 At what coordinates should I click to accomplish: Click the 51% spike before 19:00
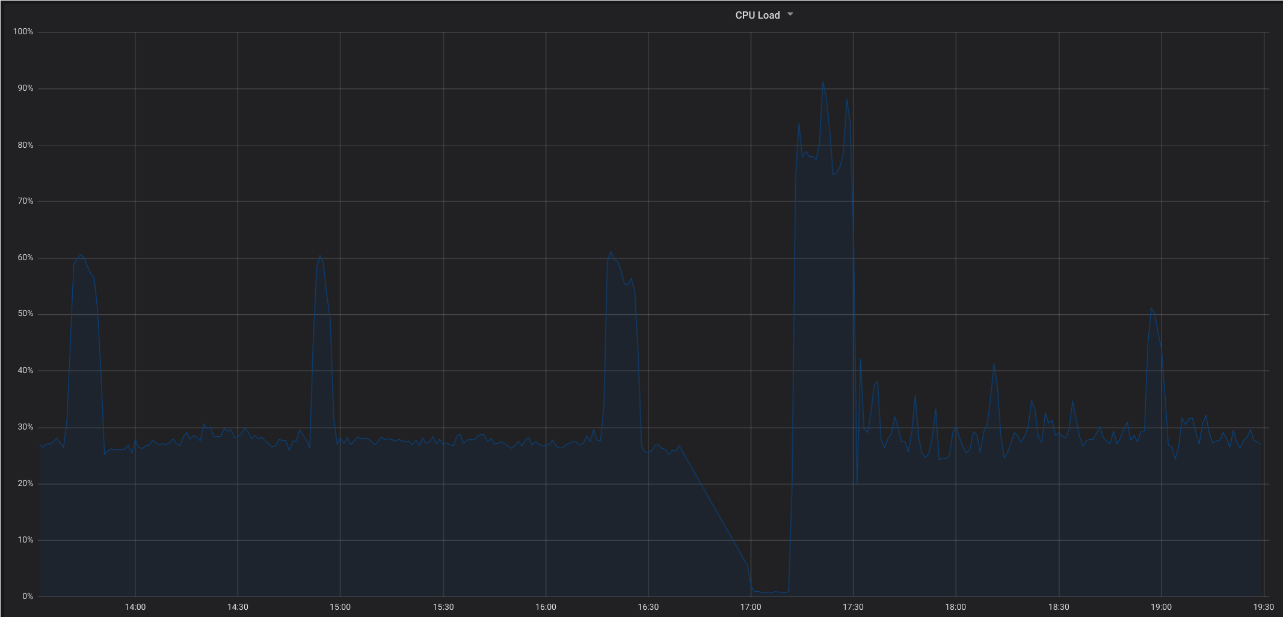click(x=1151, y=309)
